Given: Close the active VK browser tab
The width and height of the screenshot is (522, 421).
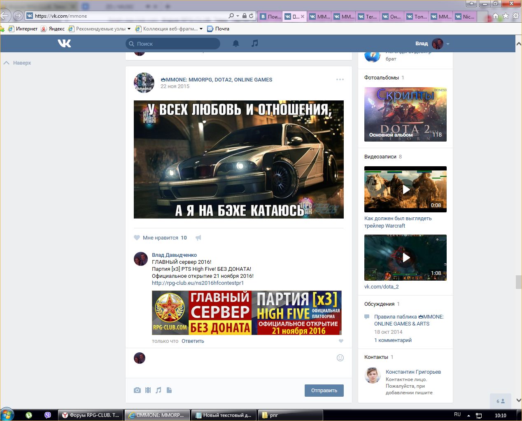Looking at the screenshot, I should (x=303, y=16).
